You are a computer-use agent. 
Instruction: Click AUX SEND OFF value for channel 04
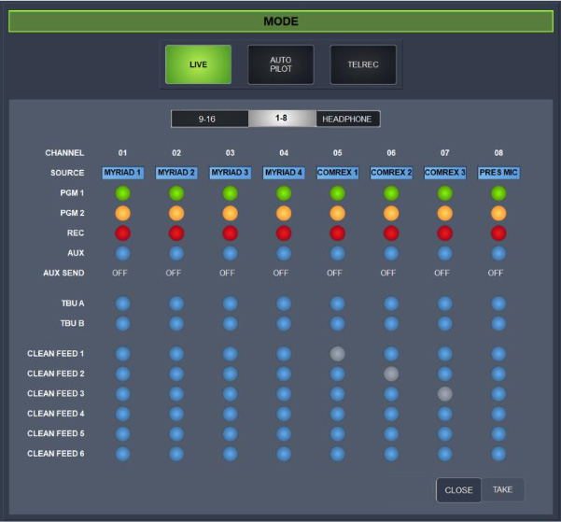[281, 273]
